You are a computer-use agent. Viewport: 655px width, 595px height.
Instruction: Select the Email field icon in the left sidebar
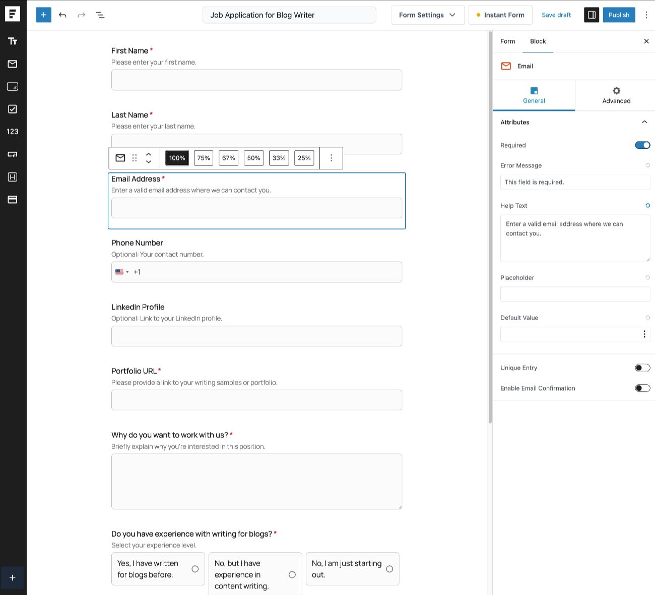[x=13, y=64]
